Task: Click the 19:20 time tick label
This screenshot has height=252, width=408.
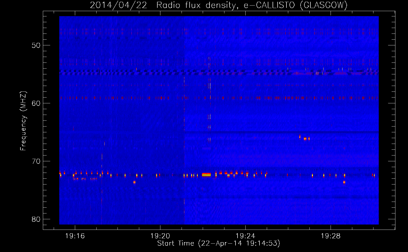Action: coord(160,236)
